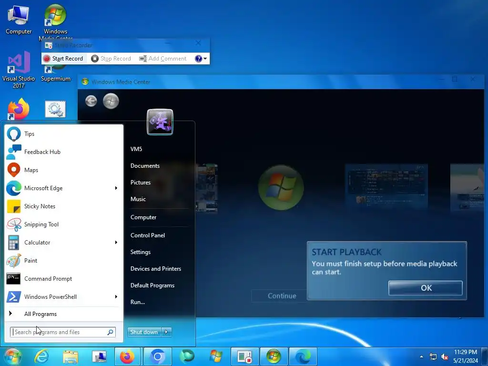488x366 pixels.
Task: Click Continue in Media Center
Action: [282, 295]
